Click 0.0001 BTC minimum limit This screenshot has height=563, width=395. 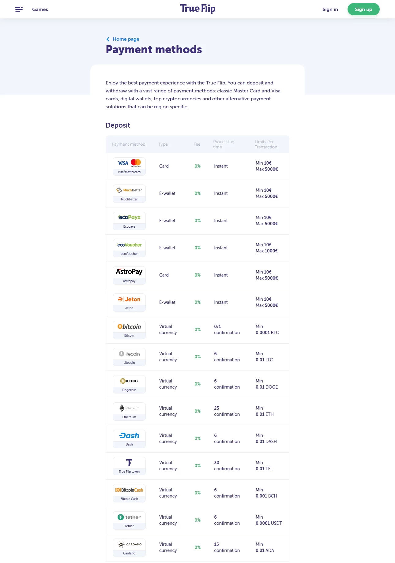(x=267, y=333)
